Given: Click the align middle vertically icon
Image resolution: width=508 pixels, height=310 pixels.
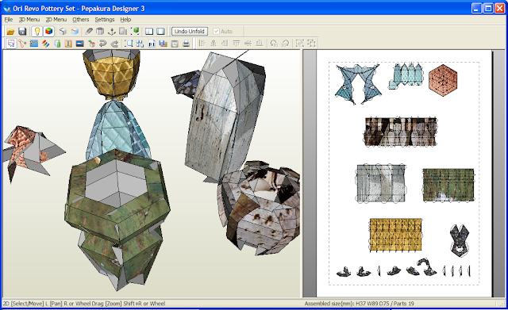Looking at the screenshot, I should coord(248,44).
